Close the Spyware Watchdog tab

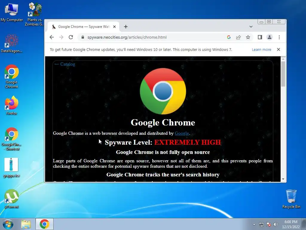(114, 27)
